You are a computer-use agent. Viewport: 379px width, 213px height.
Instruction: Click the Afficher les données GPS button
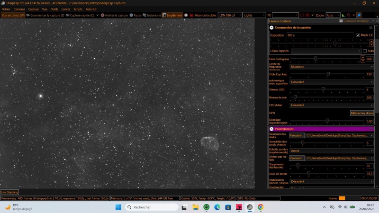[x=362, y=113]
